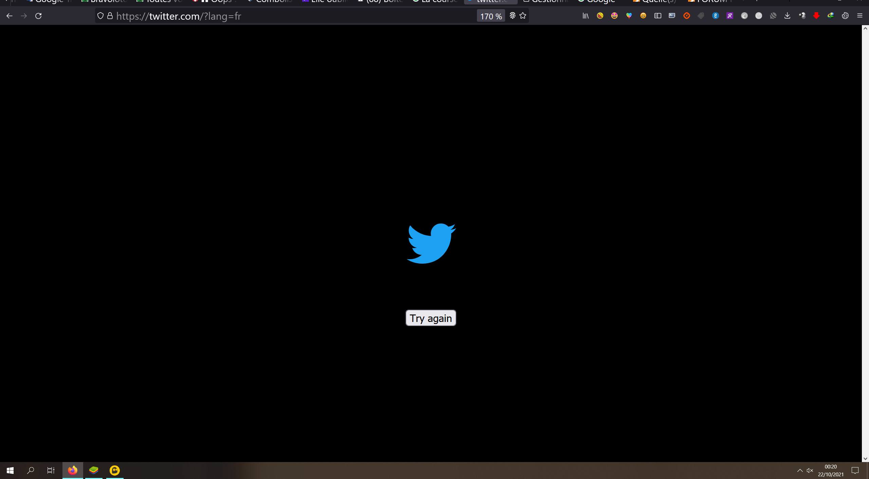
Task: Open tracking protection shield panel
Action: click(100, 16)
